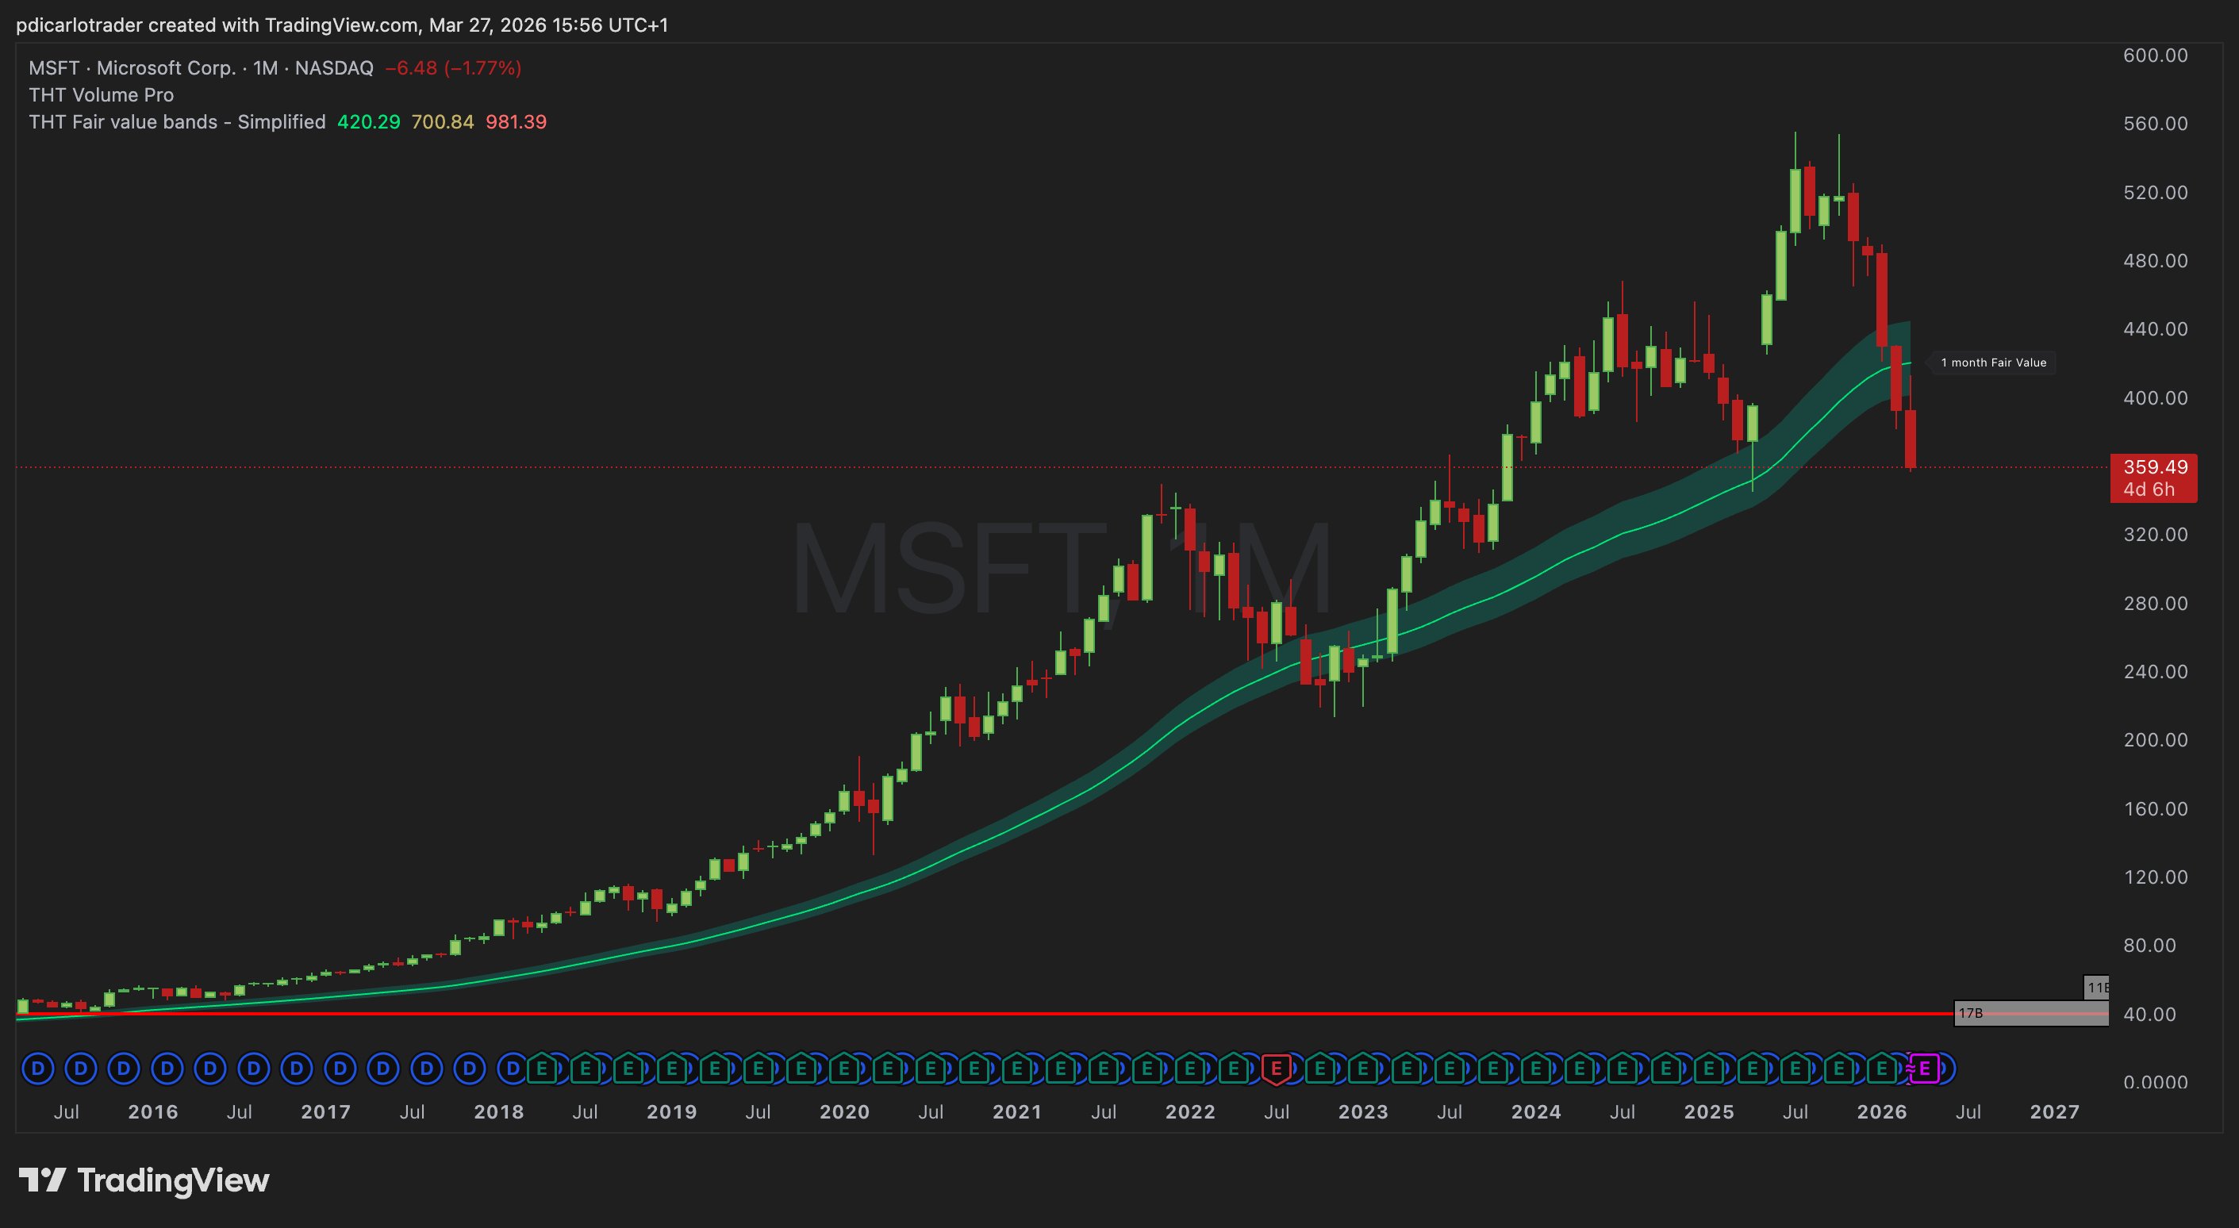Viewport: 2239px width, 1228px height.
Task: Click the dividend D marker above 2018
Action: 513,1068
